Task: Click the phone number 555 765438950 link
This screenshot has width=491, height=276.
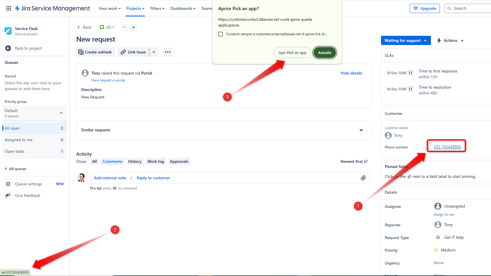Action: click(x=447, y=147)
